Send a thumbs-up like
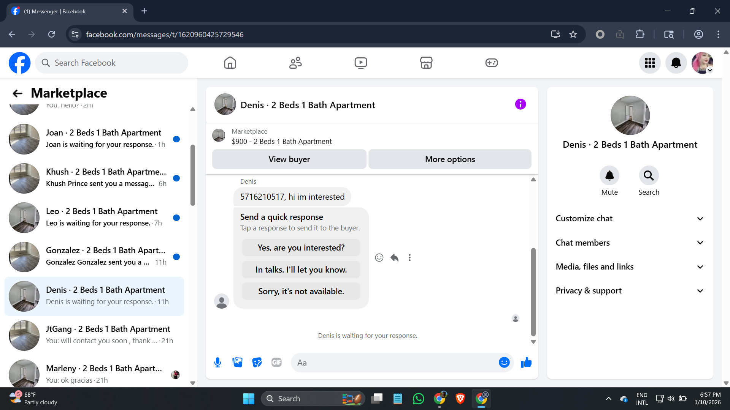Viewport: 730px width, 410px height. tap(526, 363)
